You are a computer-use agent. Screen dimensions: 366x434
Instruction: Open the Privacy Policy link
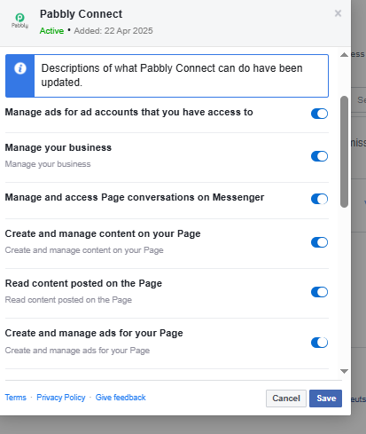61,398
